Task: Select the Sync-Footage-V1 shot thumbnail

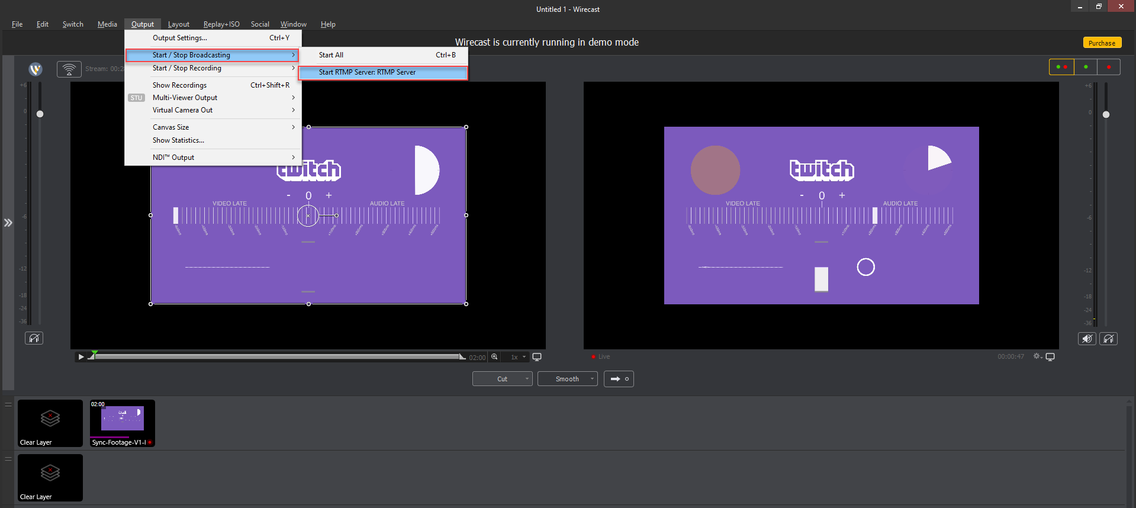Action: [123, 423]
